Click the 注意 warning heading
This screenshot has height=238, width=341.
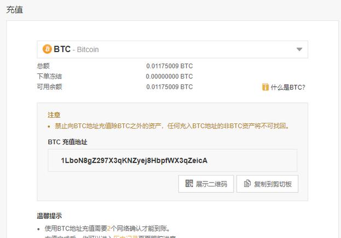54,115
